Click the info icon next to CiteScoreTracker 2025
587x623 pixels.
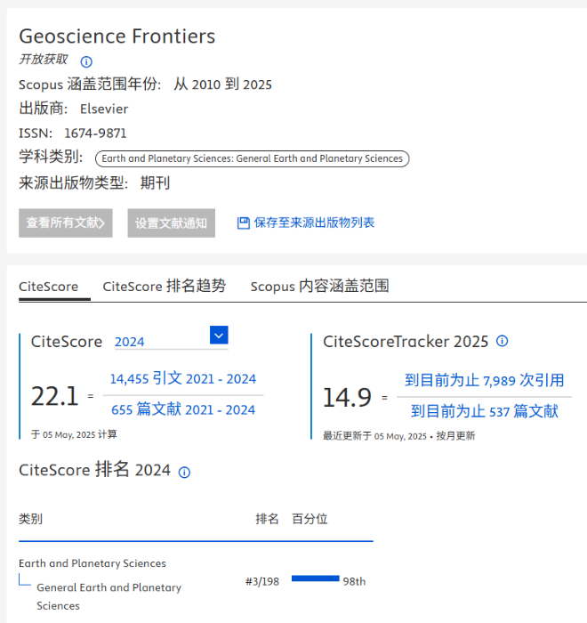coord(502,341)
